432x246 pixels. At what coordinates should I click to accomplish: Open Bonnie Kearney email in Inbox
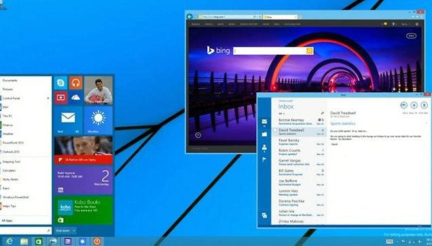(x=299, y=121)
